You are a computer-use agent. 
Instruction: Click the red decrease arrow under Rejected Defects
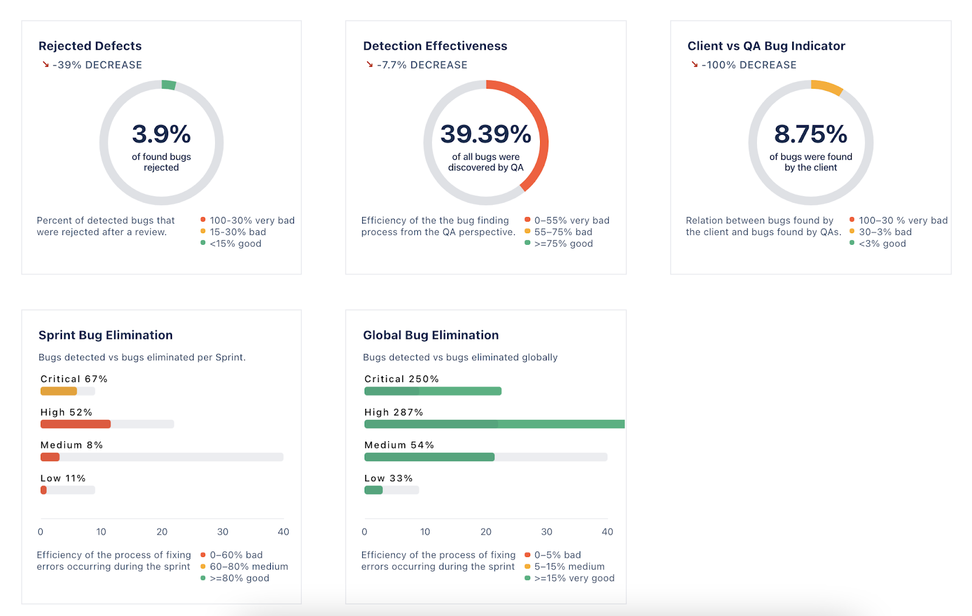click(x=46, y=64)
